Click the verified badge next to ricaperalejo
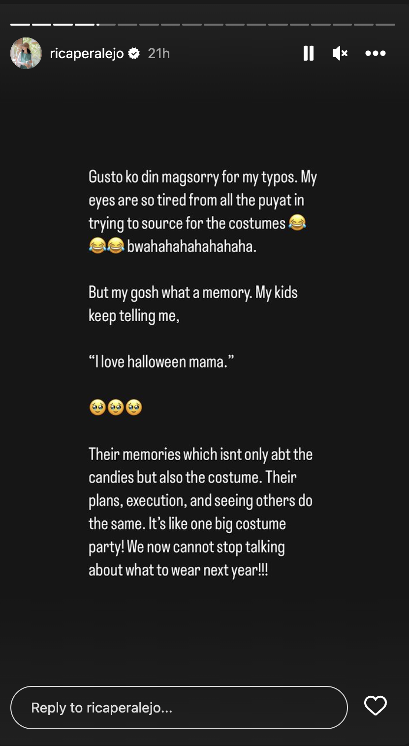The image size is (409, 746). tap(134, 53)
